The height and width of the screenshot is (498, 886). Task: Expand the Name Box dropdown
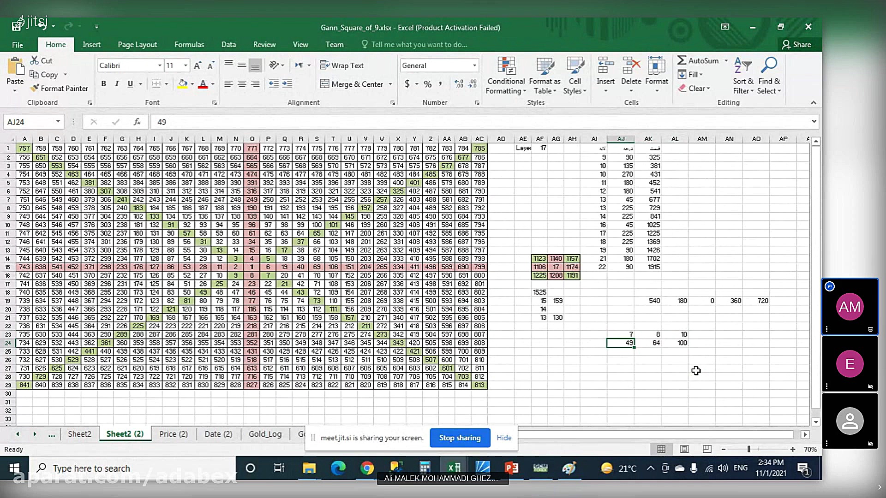(58, 122)
